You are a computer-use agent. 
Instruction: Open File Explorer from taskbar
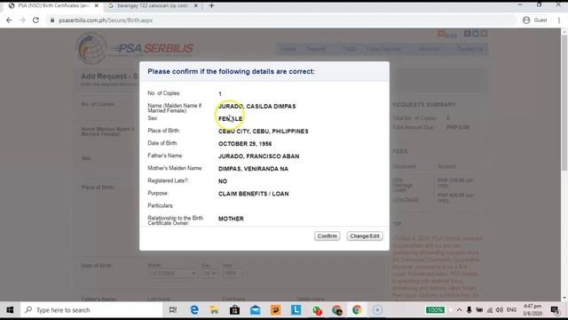(x=214, y=310)
